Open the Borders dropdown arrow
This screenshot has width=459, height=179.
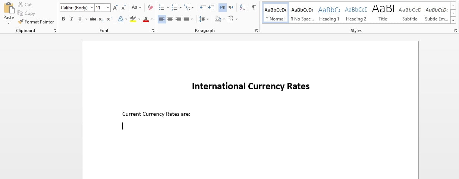(237, 19)
